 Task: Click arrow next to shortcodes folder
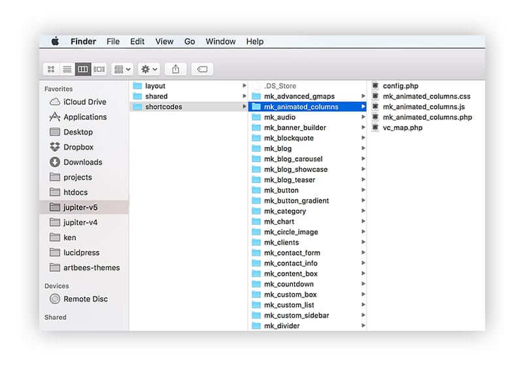[244, 107]
